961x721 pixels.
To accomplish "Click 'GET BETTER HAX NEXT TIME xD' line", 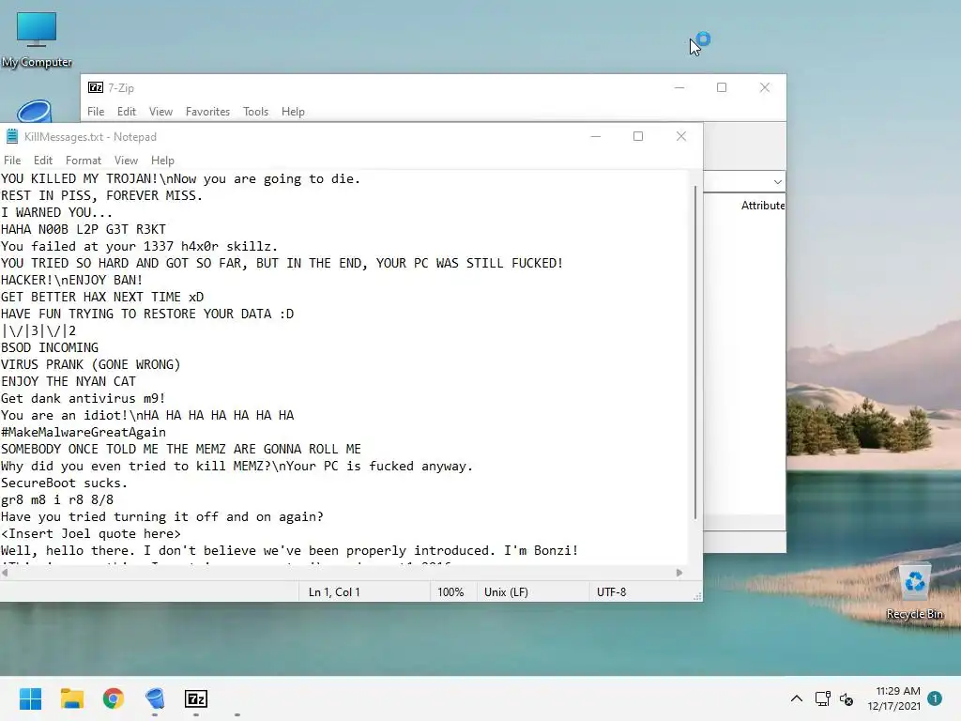I will coord(102,298).
